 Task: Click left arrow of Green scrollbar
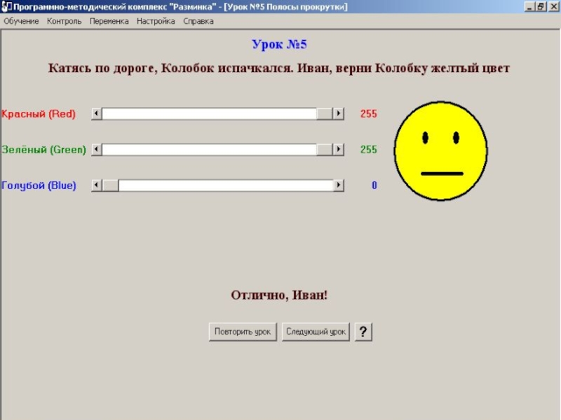(x=97, y=149)
